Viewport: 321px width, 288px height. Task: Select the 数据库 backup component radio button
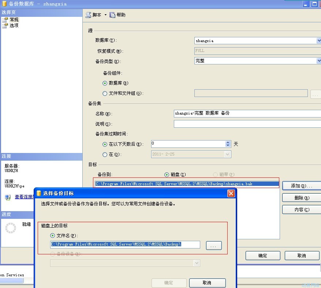[x=105, y=83]
